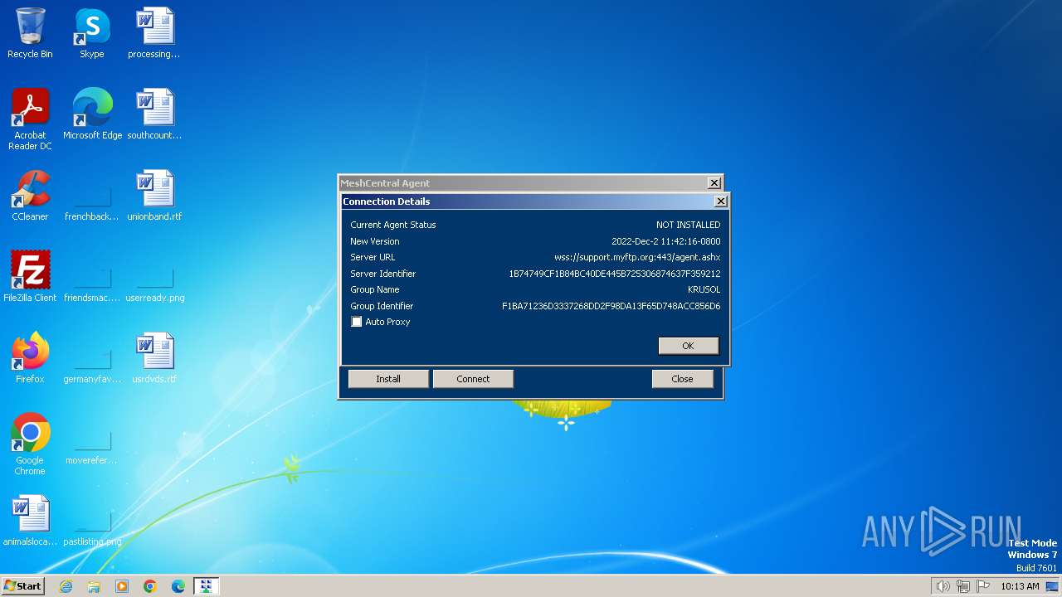Open Windows Media Player taskbar icon

tap(122, 586)
